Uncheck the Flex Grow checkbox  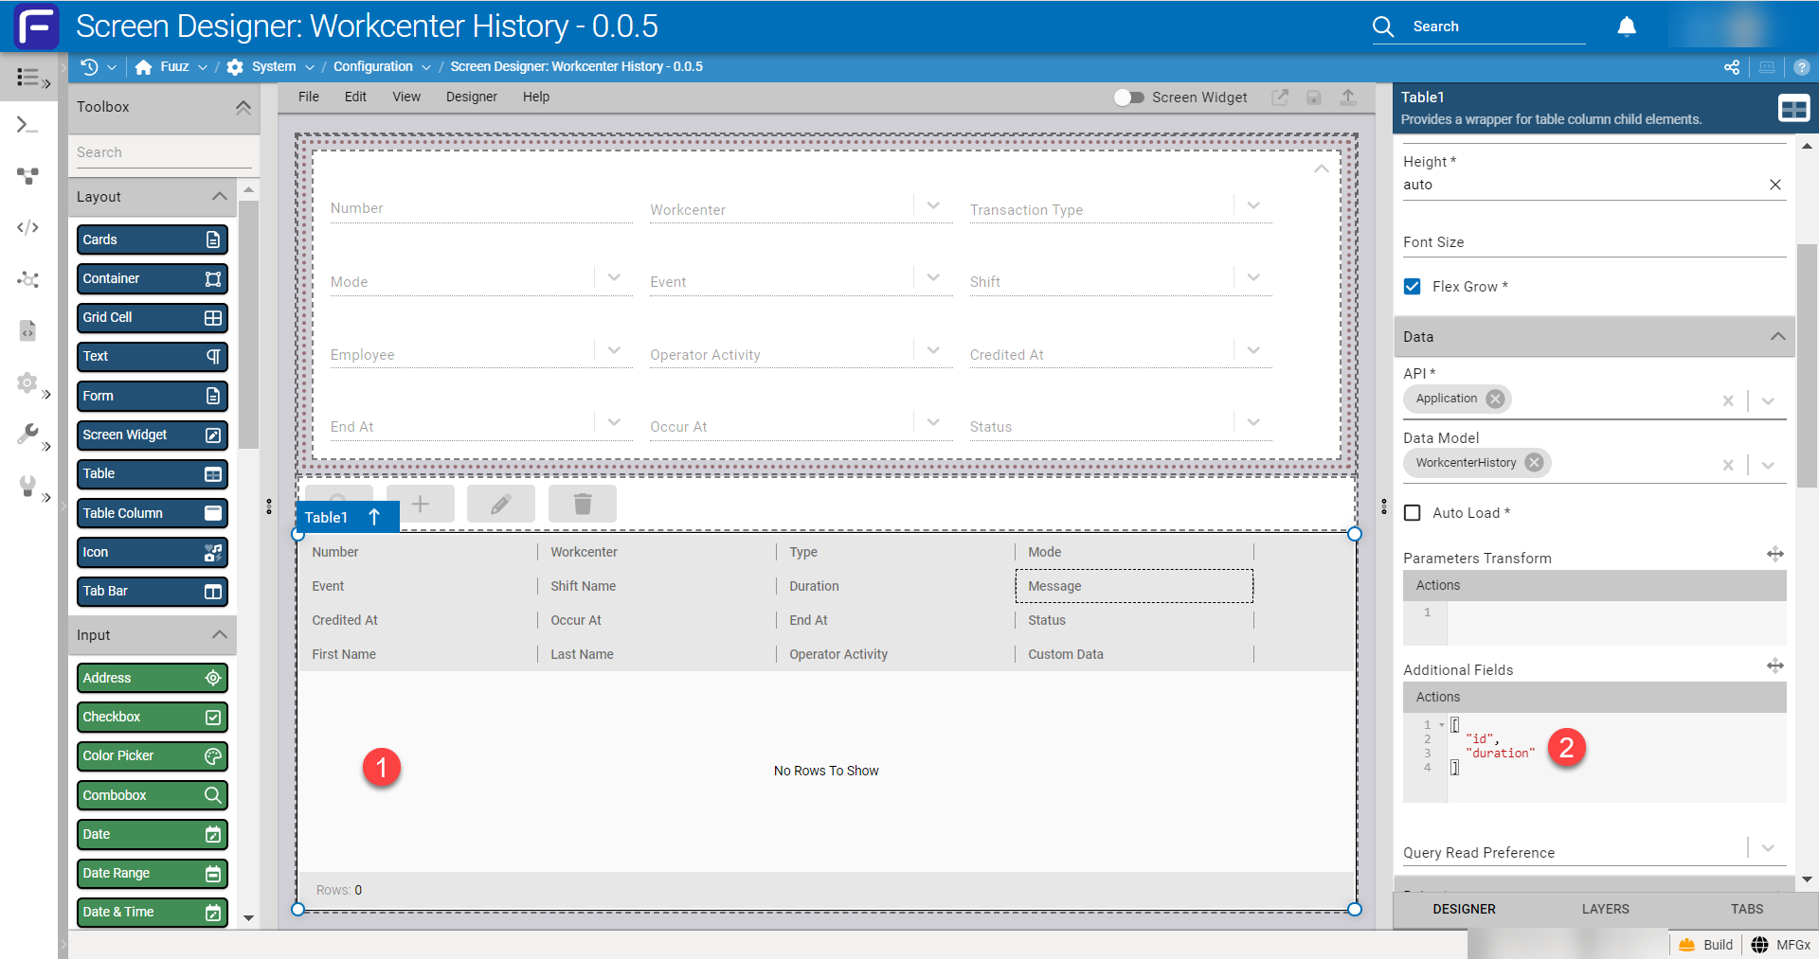coord(1413,286)
